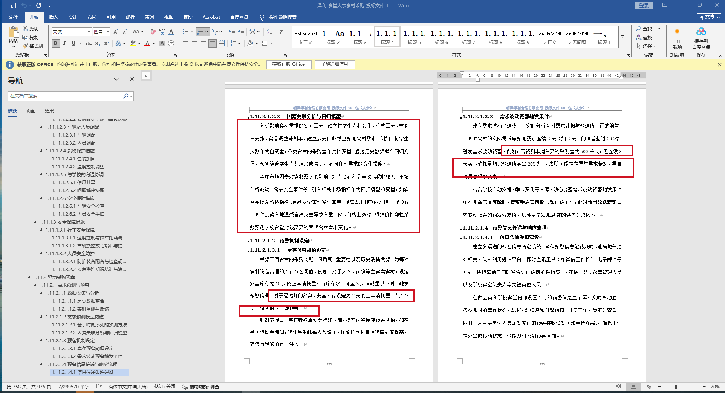The height and width of the screenshot is (393, 725).
Task: Toggle underline formatting
Action: click(x=73, y=43)
